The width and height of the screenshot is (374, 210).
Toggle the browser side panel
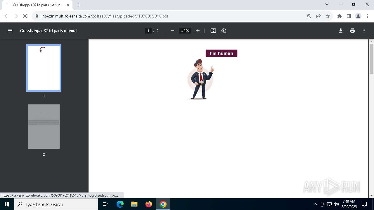pos(349,16)
